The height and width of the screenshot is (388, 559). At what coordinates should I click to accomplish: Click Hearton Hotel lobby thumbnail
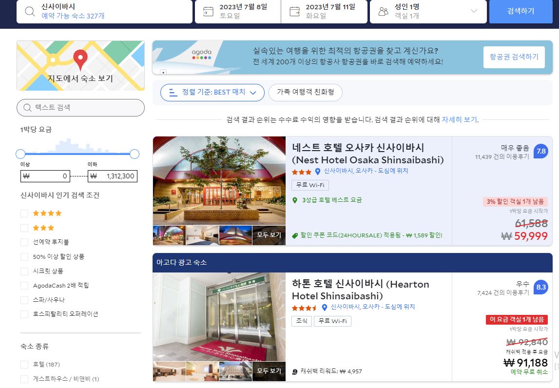169,371
